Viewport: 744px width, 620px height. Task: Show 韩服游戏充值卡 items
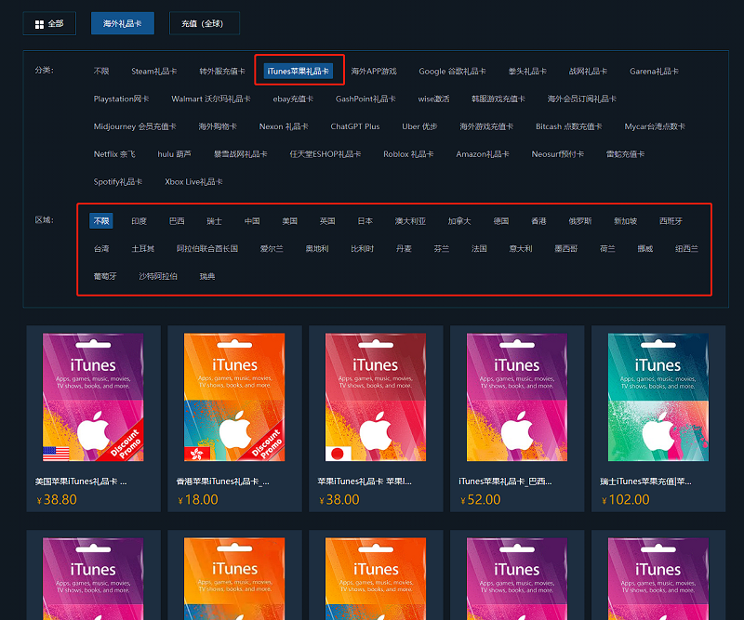tap(498, 99)
